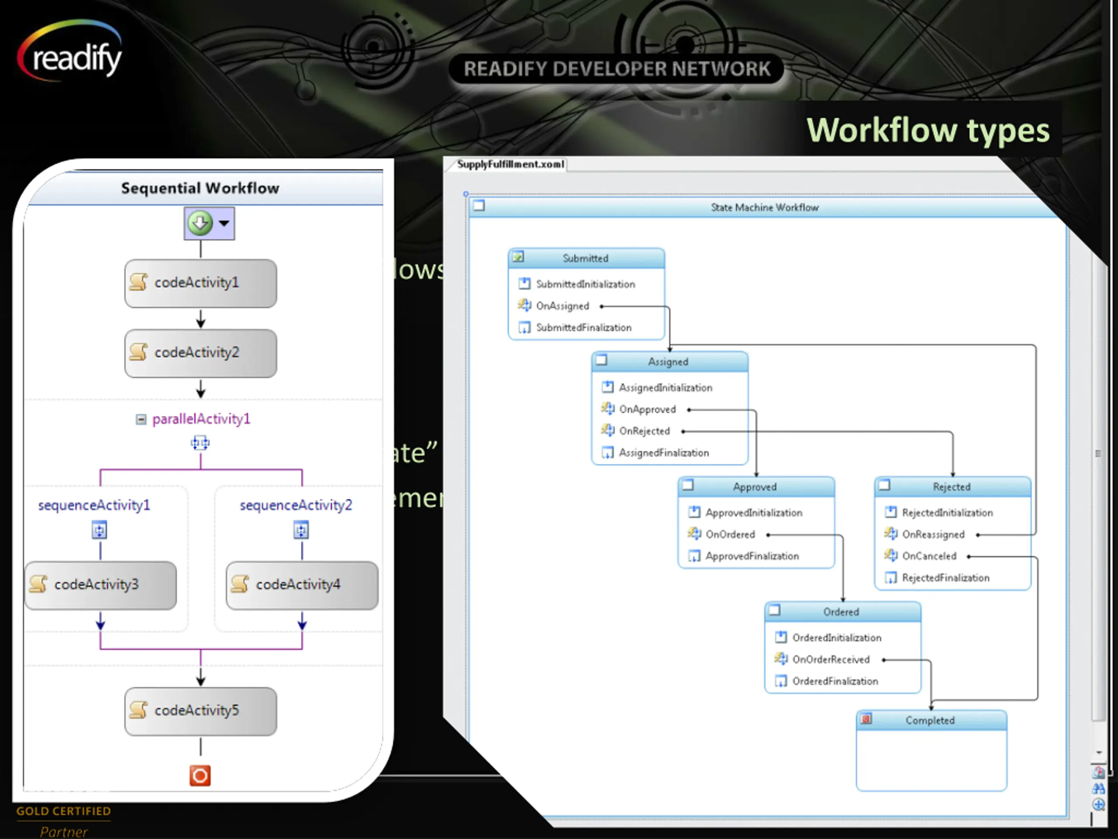
Task: Collapse parallelActivity1 with minus box
Action: pyautogui.click(x=141, y=419)
